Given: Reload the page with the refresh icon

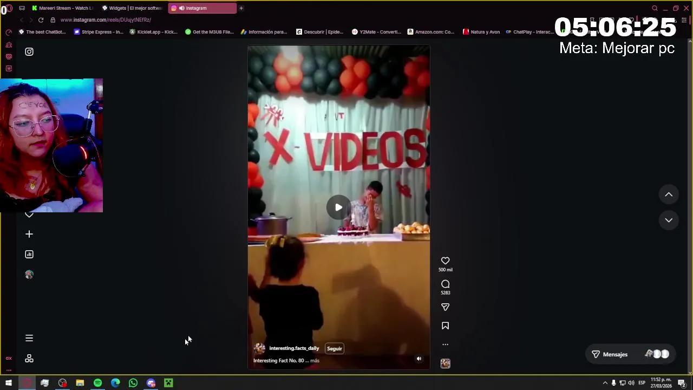Looking at the screenshot, I should point(41,20).
